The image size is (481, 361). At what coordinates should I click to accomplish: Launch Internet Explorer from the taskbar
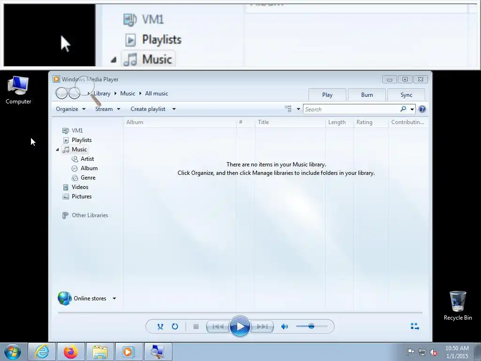point(42,352)
